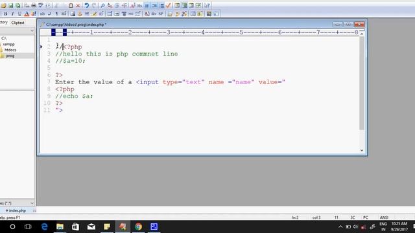This screenshot has width=415, height=233.
Task: Click the Redo arrow icon
Action: pos(93,5)
